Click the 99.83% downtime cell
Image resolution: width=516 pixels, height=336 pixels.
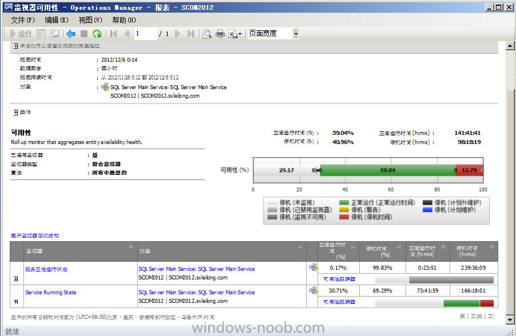point(382,267)
